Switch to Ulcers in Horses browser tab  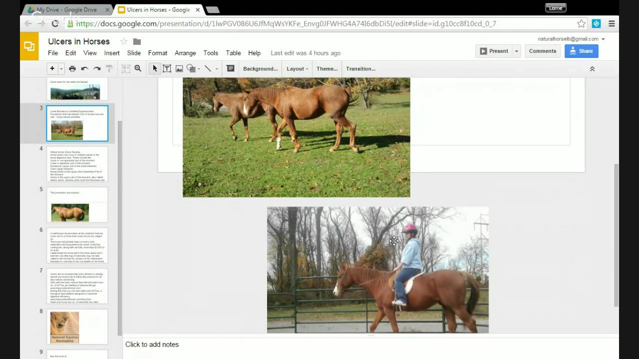point(158,9)
